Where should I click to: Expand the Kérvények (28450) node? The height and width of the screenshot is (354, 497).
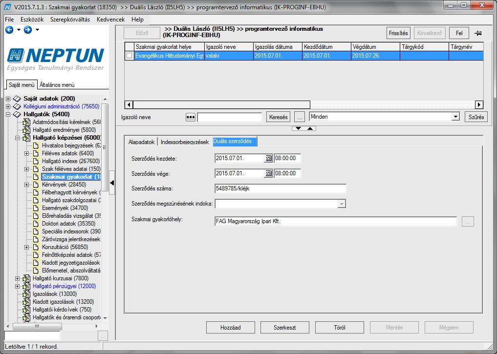tap(26, 185)
